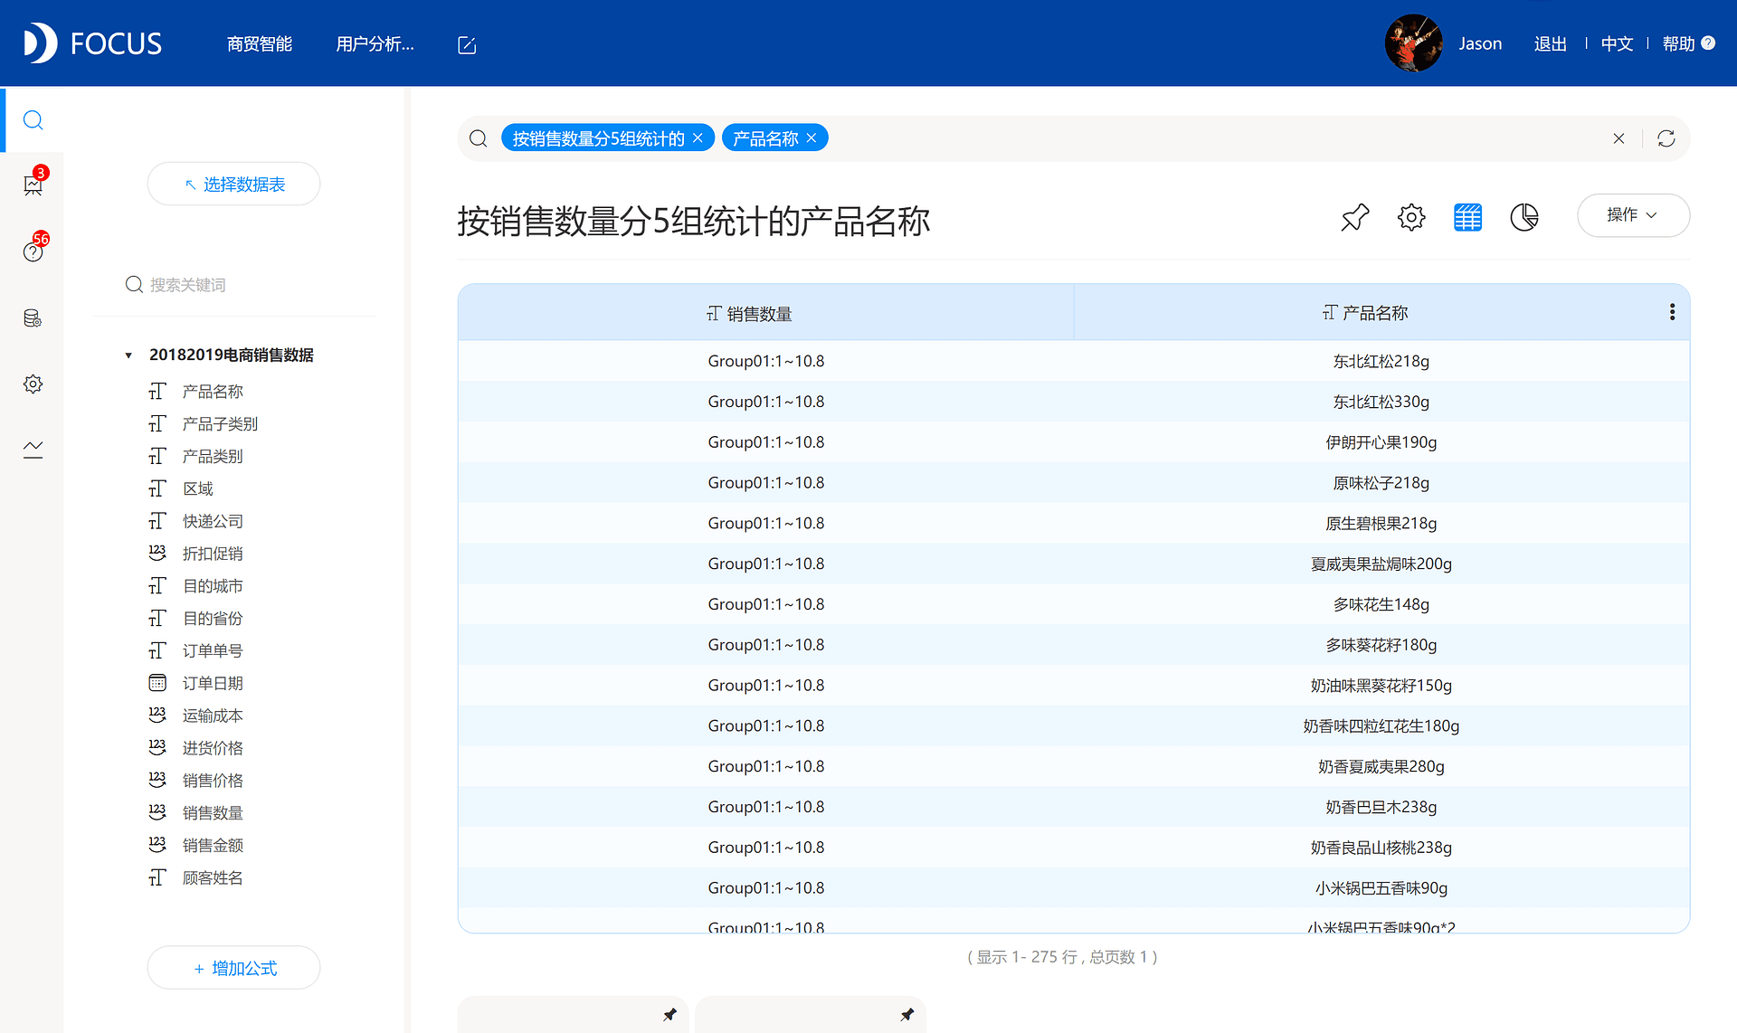The height and width of the screenshot is (1033, 1737).
Task: Click the 选择数据表 button
Action: (x=235, y=184)
